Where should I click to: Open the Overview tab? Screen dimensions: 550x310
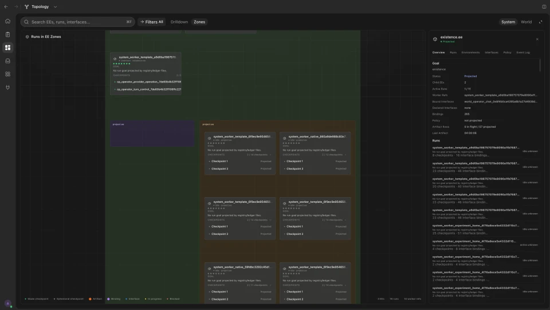tap(438, 53)
